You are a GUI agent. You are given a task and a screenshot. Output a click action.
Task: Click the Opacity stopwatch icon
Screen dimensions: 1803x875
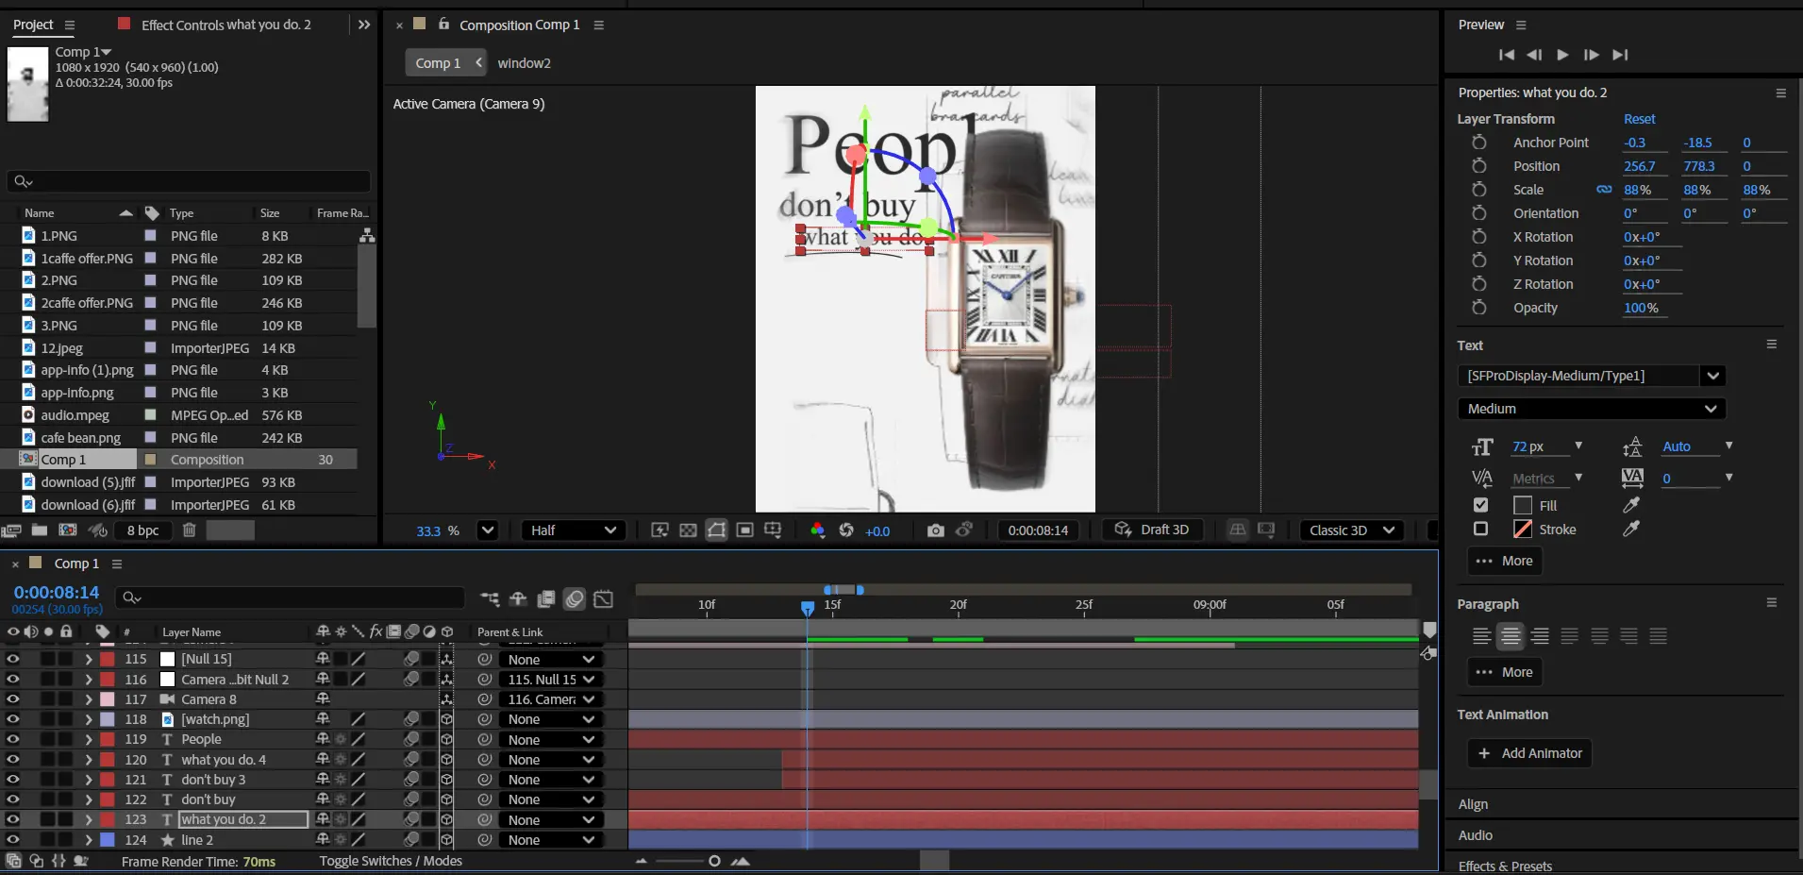[x=1478, y=308]
